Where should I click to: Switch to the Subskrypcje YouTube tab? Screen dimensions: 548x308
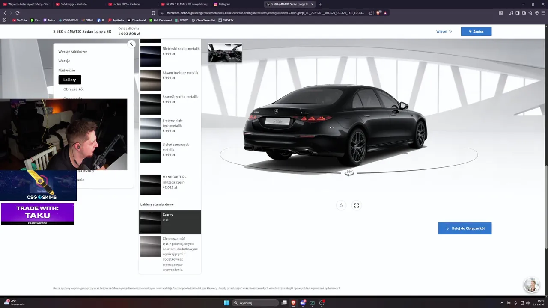click(x=78, y=4)
